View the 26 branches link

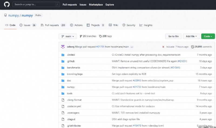coord(88,36)
